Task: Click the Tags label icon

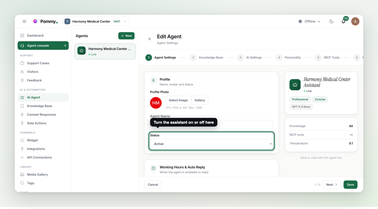Action: (22, 183)
